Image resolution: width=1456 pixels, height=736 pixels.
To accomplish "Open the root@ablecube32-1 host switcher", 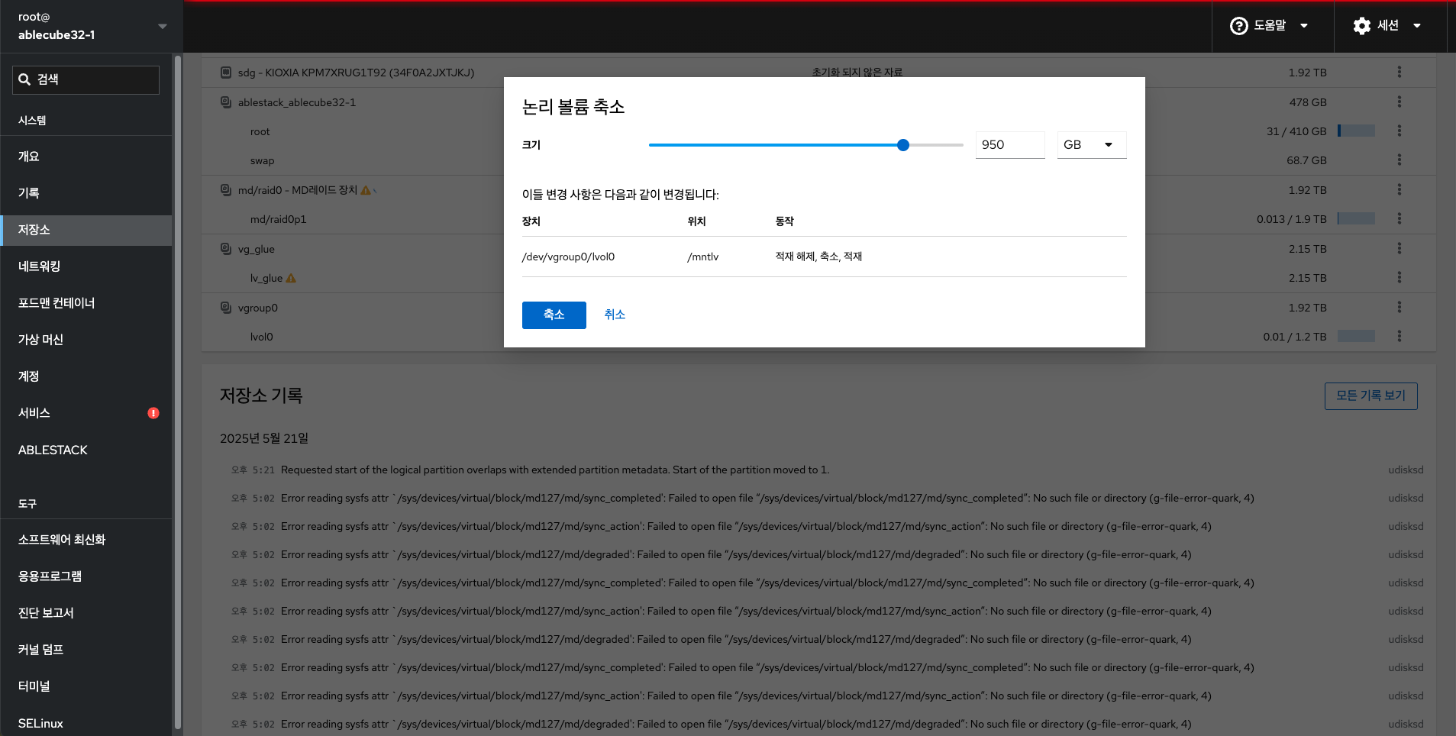I will point(92,26).
